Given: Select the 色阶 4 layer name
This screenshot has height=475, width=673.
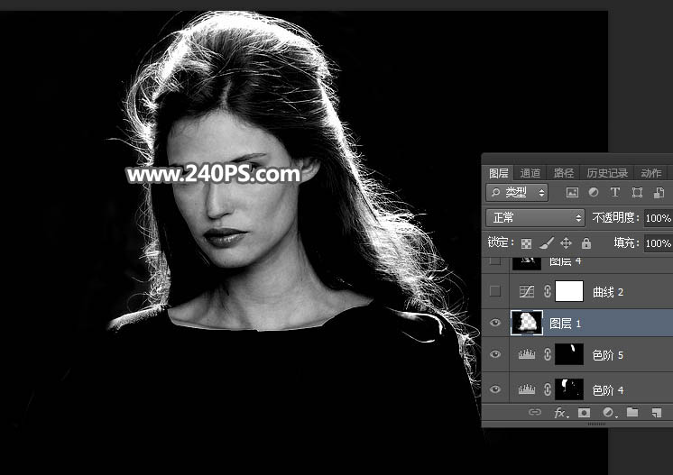Looking at the screenshot, I should tap(608, 390).
